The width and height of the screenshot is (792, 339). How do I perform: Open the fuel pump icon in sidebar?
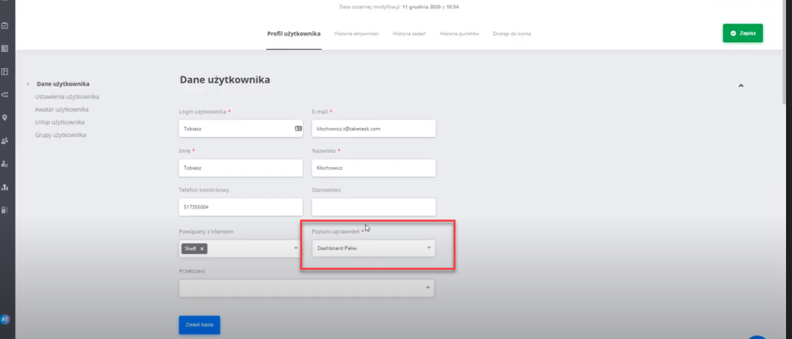[5, 210]
